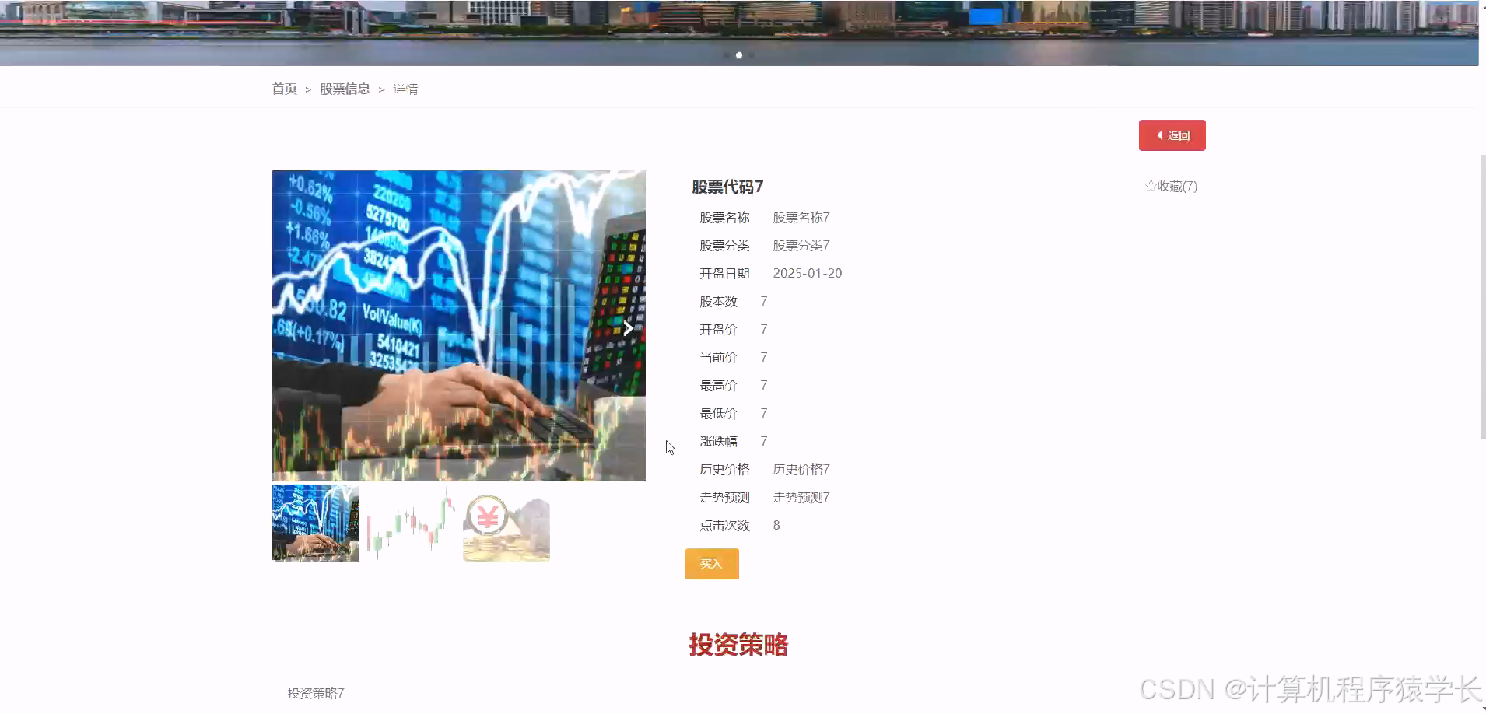Image resolution: width=1486 pixels, height=714 pixels.
Task: Click the 开盘价 label
Action: (x=718, y=330)
